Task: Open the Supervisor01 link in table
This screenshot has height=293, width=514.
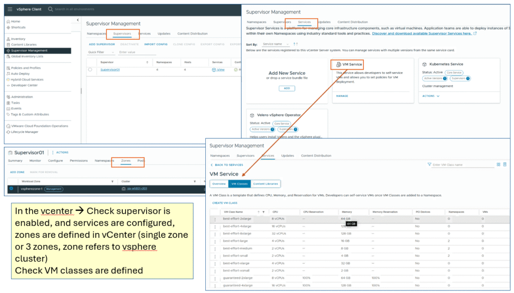Action: coord(110,70)
